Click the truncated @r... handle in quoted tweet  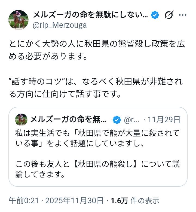click(x=132, y=120)
